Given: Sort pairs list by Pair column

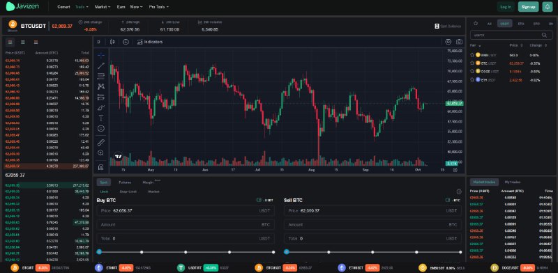Looking at the screenshot, I should (x=476, y=45).
